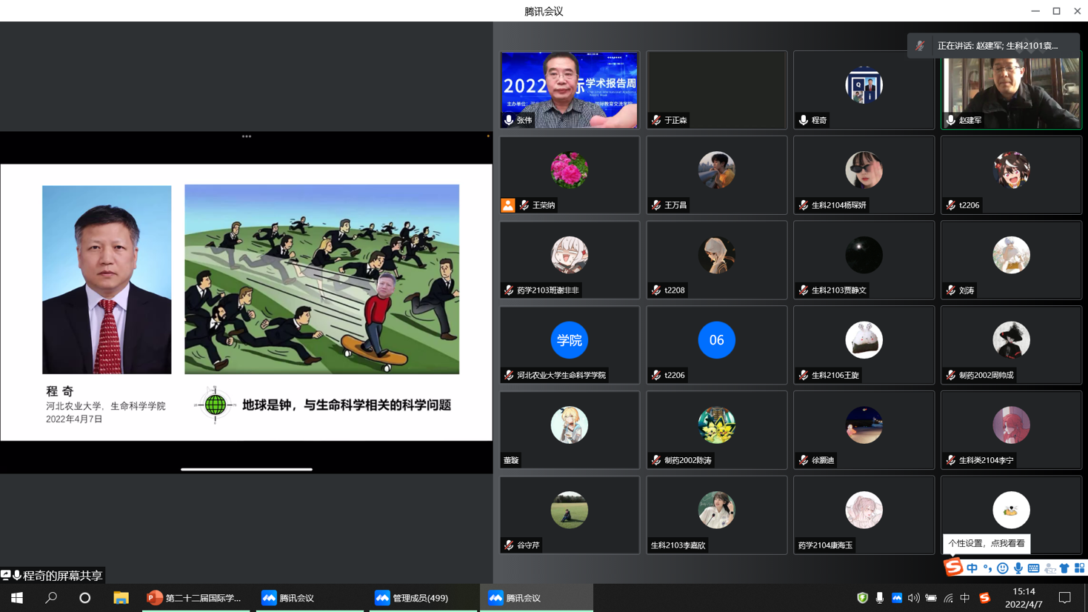The image size is (1088, 612).
Task: Click the taskbar clock showing 15:14
Action: 1024,598
